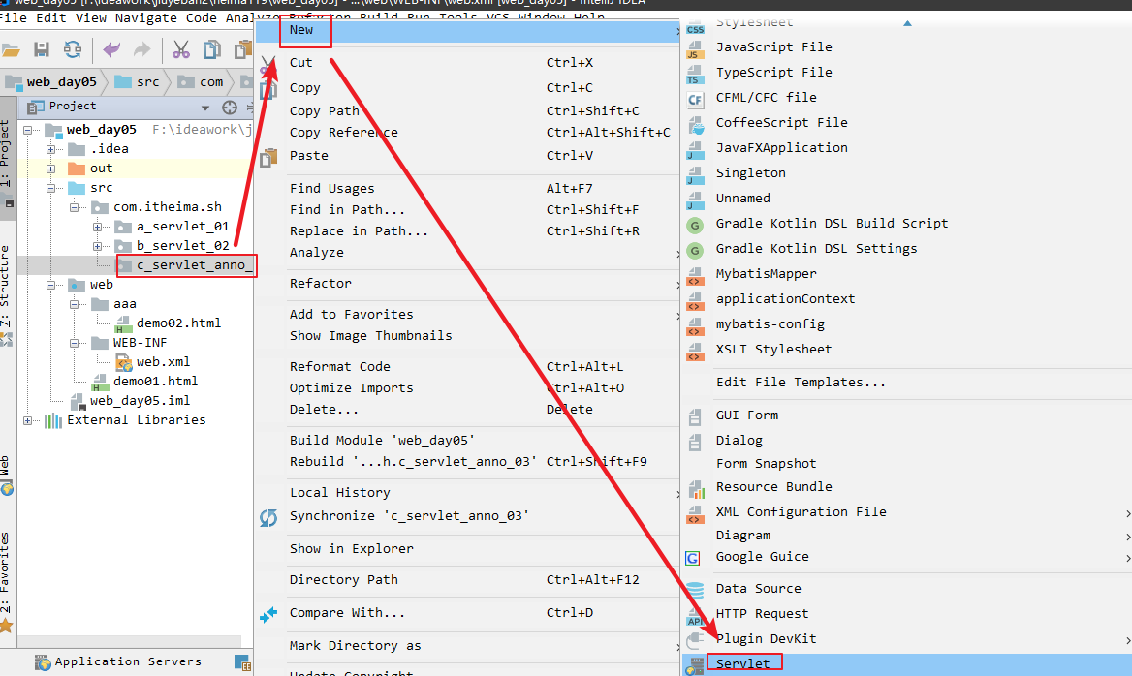
Task: Expand the a_servlet_01 package
Action: (98, 227)
